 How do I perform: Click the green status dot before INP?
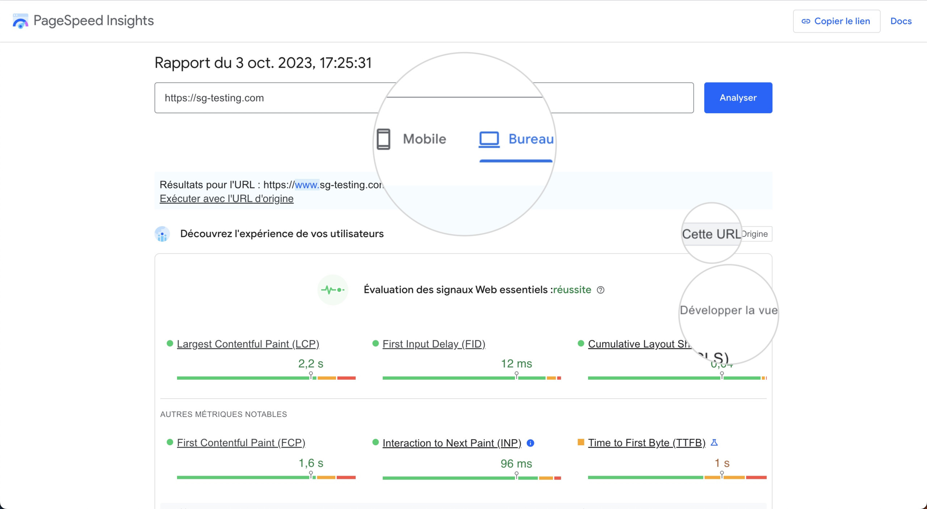376,442
